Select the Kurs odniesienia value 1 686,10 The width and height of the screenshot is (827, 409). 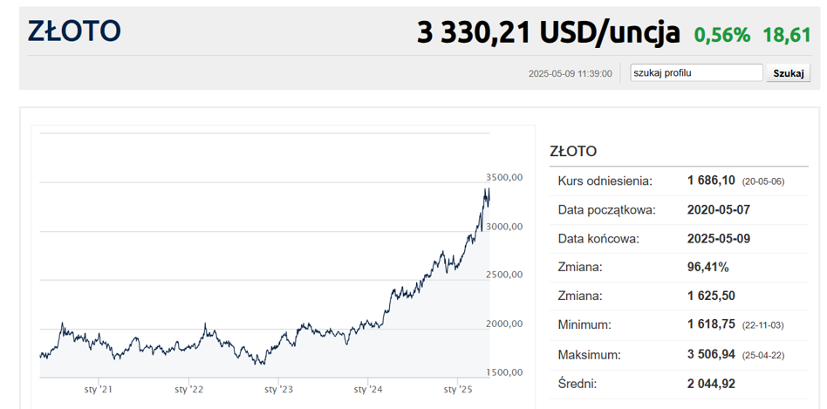(x=712, y=181)
